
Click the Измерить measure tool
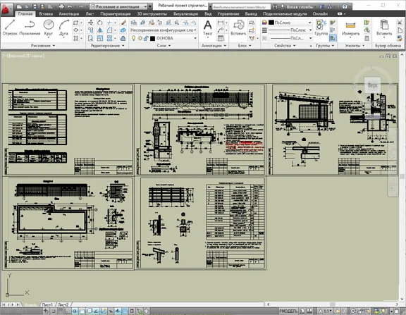point(350,28)
